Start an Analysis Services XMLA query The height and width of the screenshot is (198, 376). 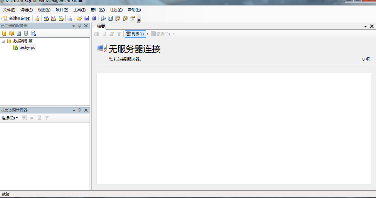pos(61,18)
